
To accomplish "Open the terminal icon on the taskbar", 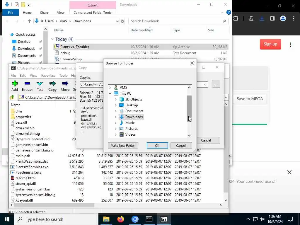I will point(149,219).
